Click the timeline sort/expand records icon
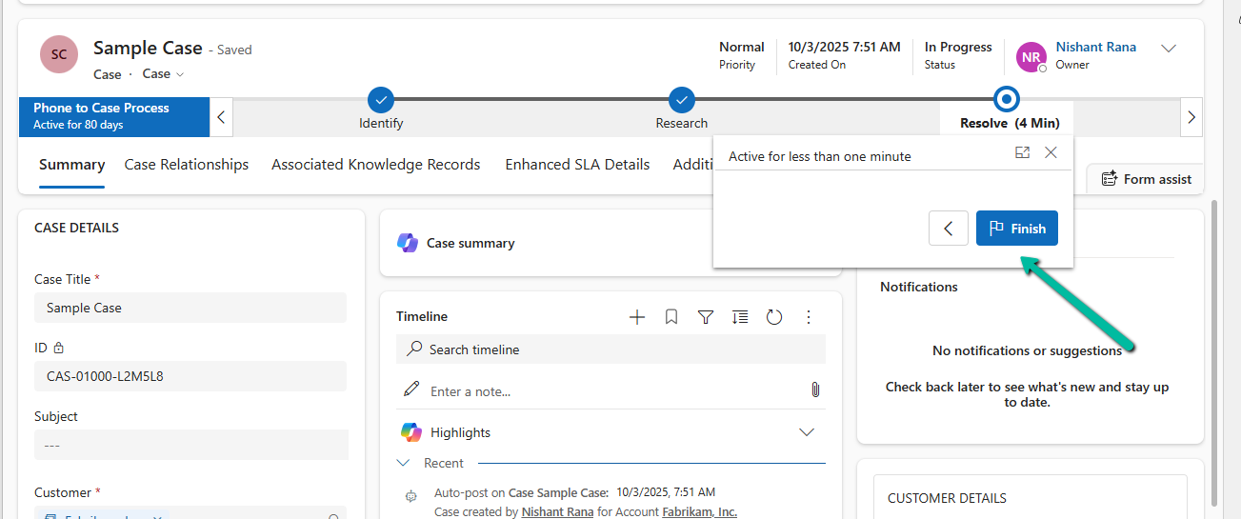This screenshot has height=519, width=1241. click(740, 317)
